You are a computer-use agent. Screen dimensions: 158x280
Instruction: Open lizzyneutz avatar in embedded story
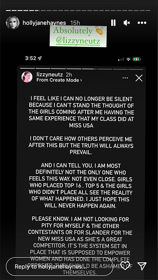coord(27,77)
